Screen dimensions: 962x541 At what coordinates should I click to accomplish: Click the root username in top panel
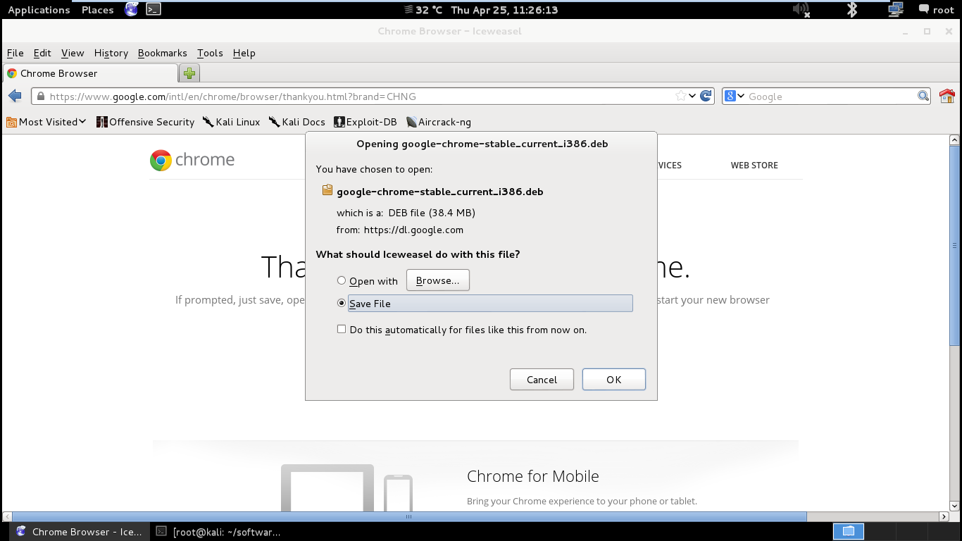[x=944, y=10]
